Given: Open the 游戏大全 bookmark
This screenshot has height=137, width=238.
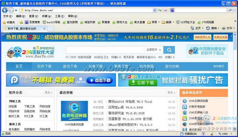Looking at the screenshot, I should (x=120, y=22).
